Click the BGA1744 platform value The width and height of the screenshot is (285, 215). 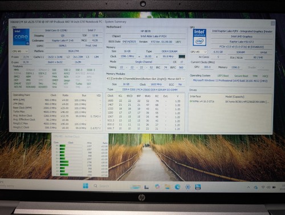coord(74,51)
